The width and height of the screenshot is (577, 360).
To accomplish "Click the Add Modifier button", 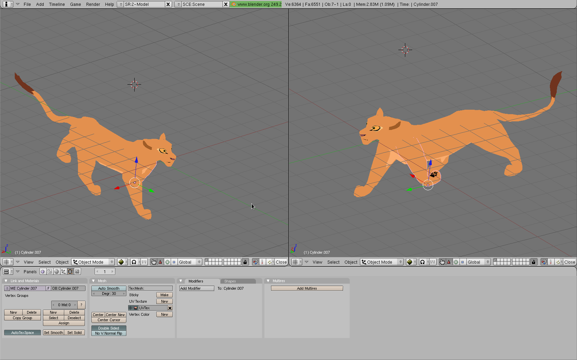I will [x=196, y=288].
